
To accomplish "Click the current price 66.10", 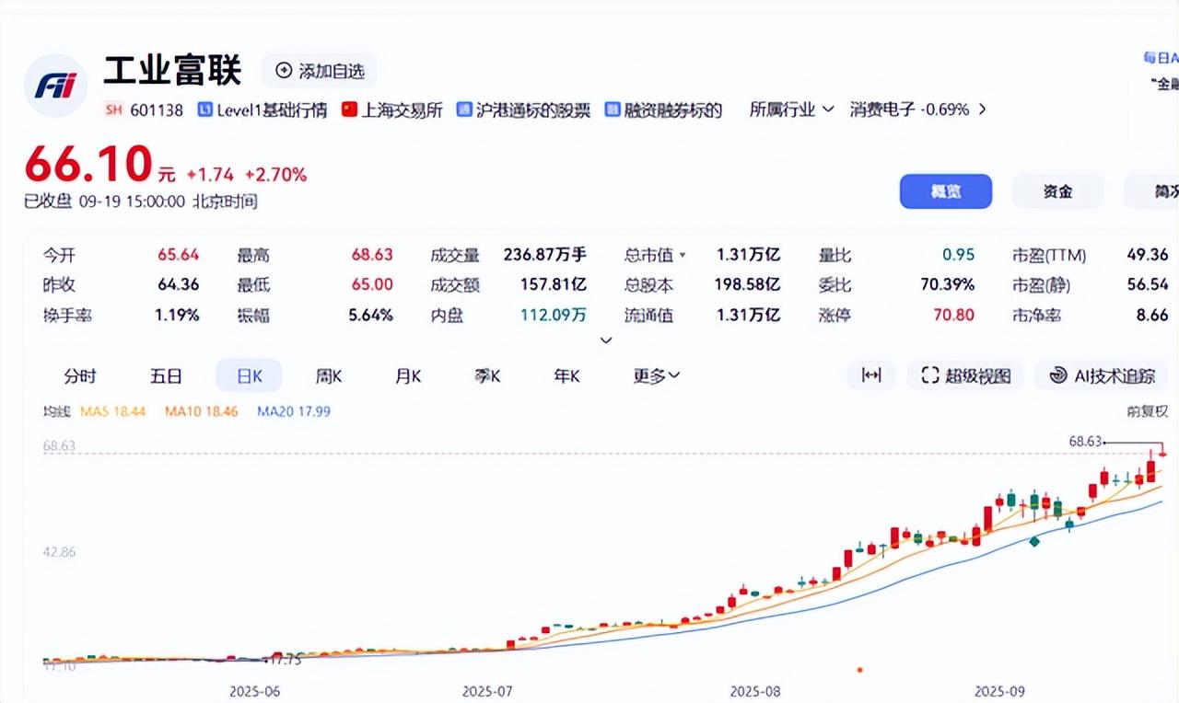I will (88, 166).
